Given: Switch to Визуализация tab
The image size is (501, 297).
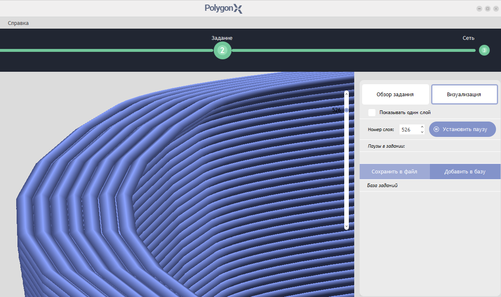Looking at the screenshot, I should (464, 95).
